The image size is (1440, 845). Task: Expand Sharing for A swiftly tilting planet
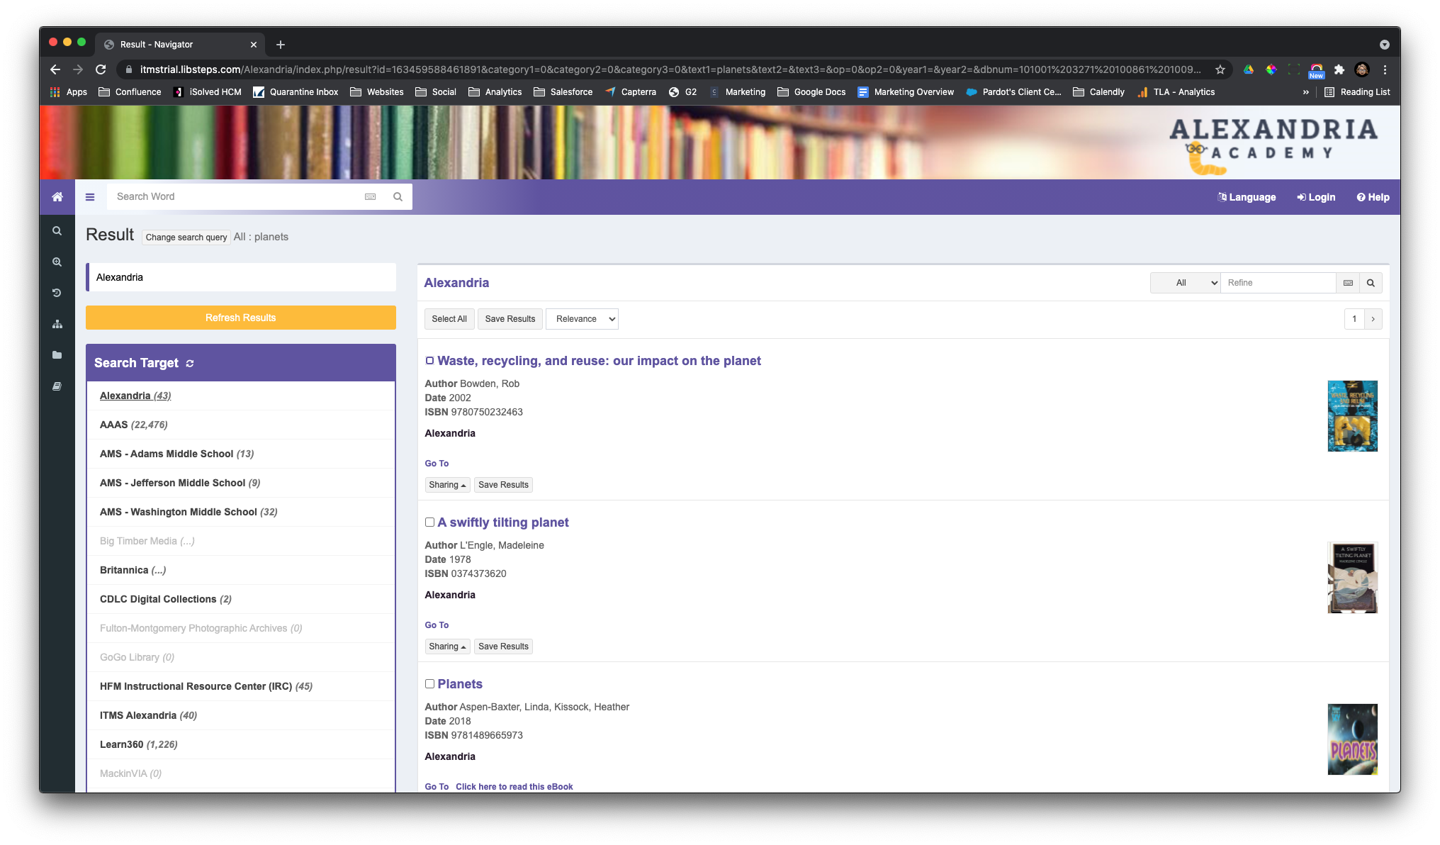point(447,647)
